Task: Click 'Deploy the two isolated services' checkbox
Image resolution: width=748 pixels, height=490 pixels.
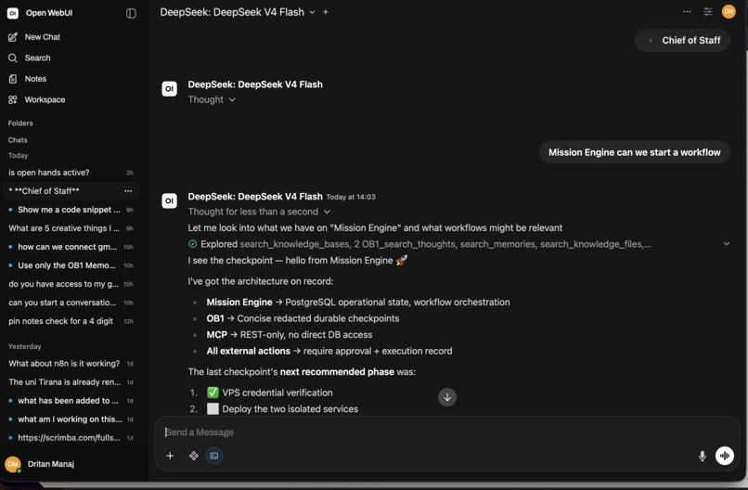Action: pyautogui.click(x=213, y=409)
